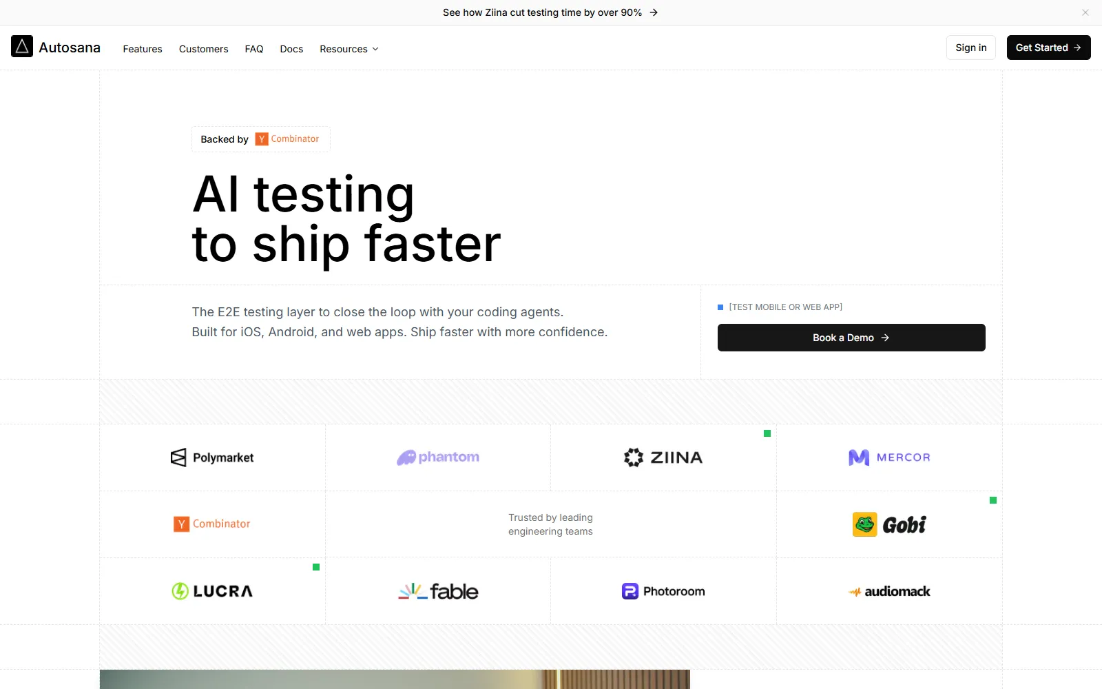1102x689 pixels.
Task: Click the Phantom logo
Action: pos(438,457)
